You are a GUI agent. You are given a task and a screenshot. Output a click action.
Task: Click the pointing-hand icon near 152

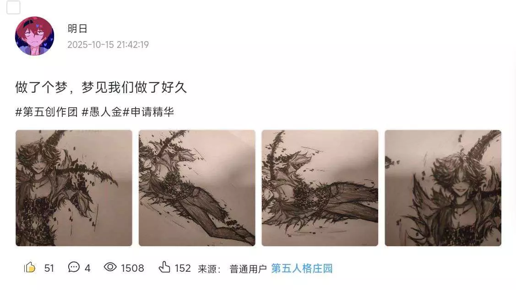[164, 267]
